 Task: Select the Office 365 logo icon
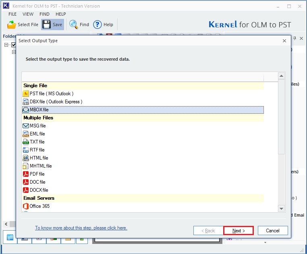coord(26,206)
